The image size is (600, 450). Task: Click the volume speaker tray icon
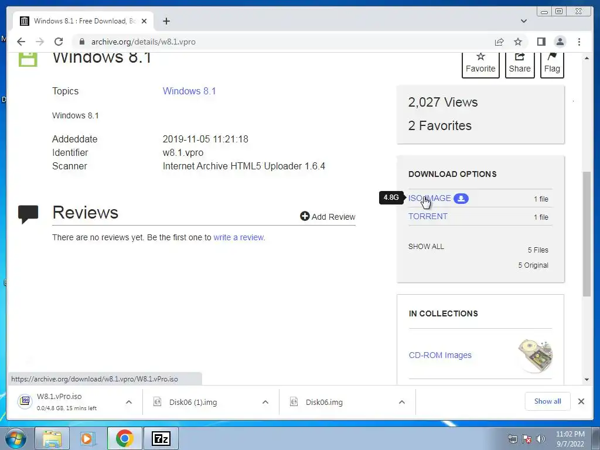(541, 439)
